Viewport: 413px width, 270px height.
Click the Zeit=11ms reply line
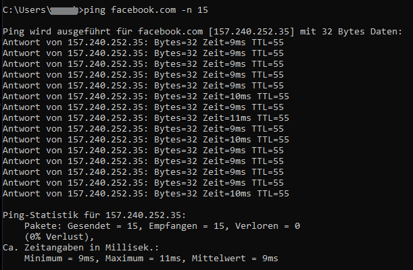pyautogui.click(x=146, y=117)
